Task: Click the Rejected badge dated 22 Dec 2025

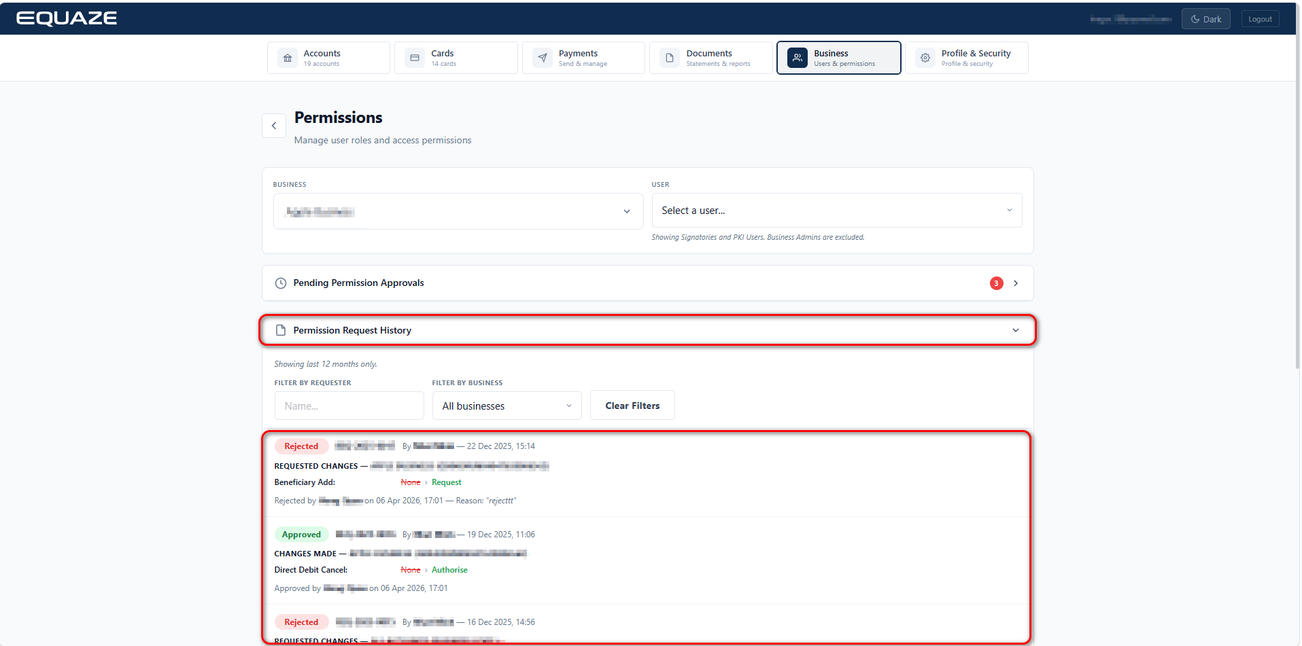Action: tap(301, 446)
